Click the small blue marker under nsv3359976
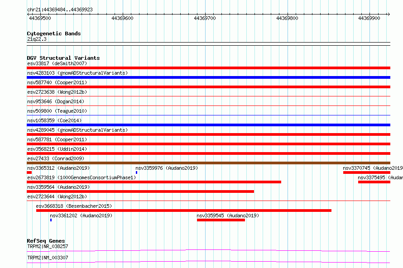Image resolution: width=403 pixels, height=268 pixels. point(136,172)
